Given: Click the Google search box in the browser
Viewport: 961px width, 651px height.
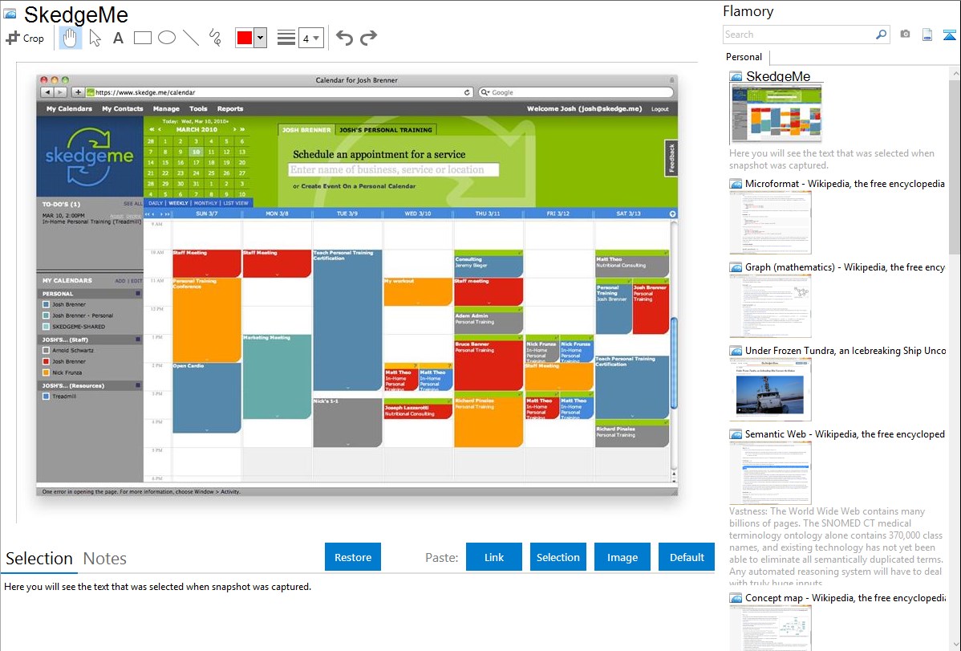Looking at the screenshot, I should [x=576, y=92].
